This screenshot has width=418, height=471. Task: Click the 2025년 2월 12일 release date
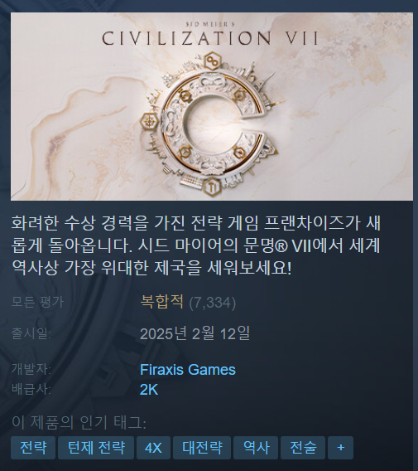point(195,333)
